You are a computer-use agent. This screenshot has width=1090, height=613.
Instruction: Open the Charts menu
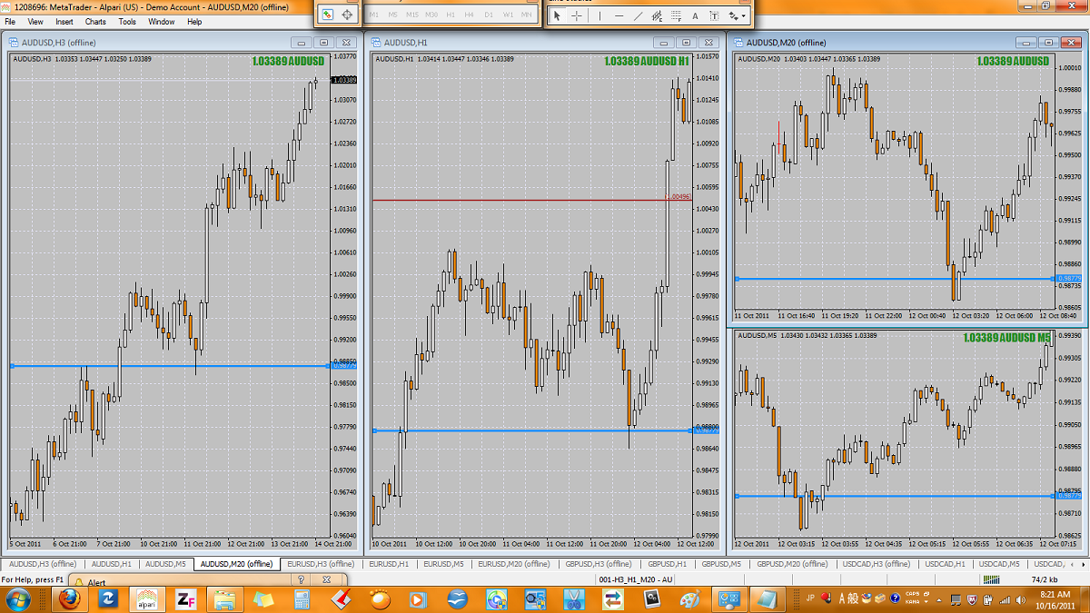95,21
